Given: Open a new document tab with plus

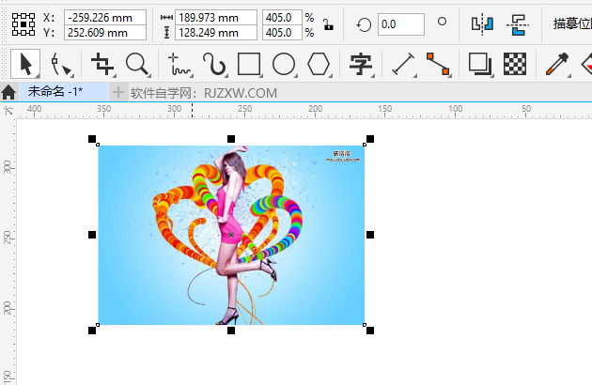Looking at the screenshot, I should (118, 92).
